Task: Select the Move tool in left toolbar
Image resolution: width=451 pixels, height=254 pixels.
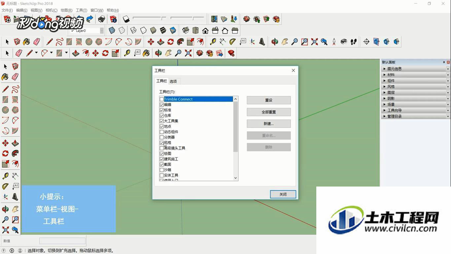Action: pos(5,143)
